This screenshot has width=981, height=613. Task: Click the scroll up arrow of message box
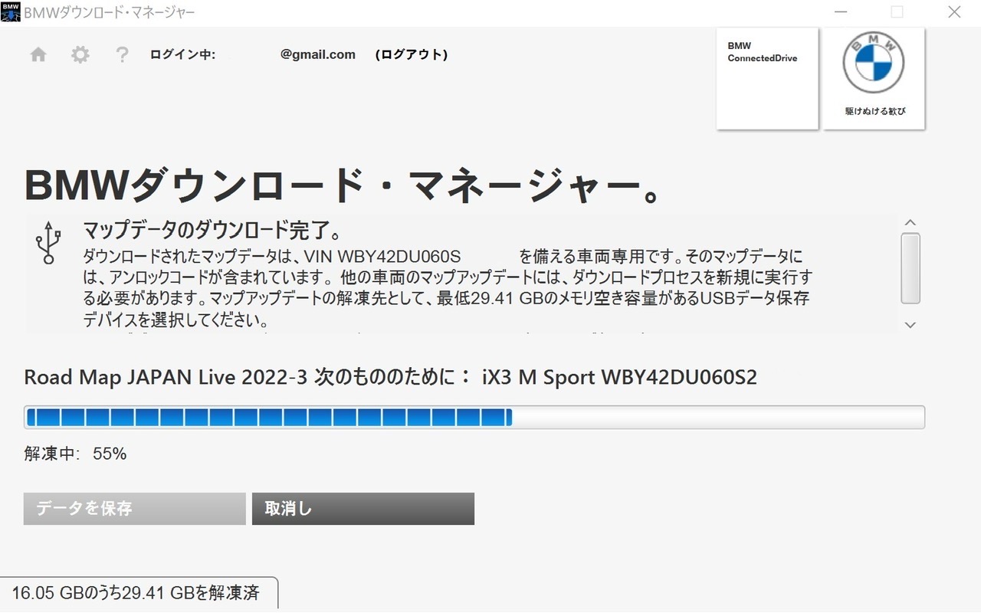click(x=910, y=223)
